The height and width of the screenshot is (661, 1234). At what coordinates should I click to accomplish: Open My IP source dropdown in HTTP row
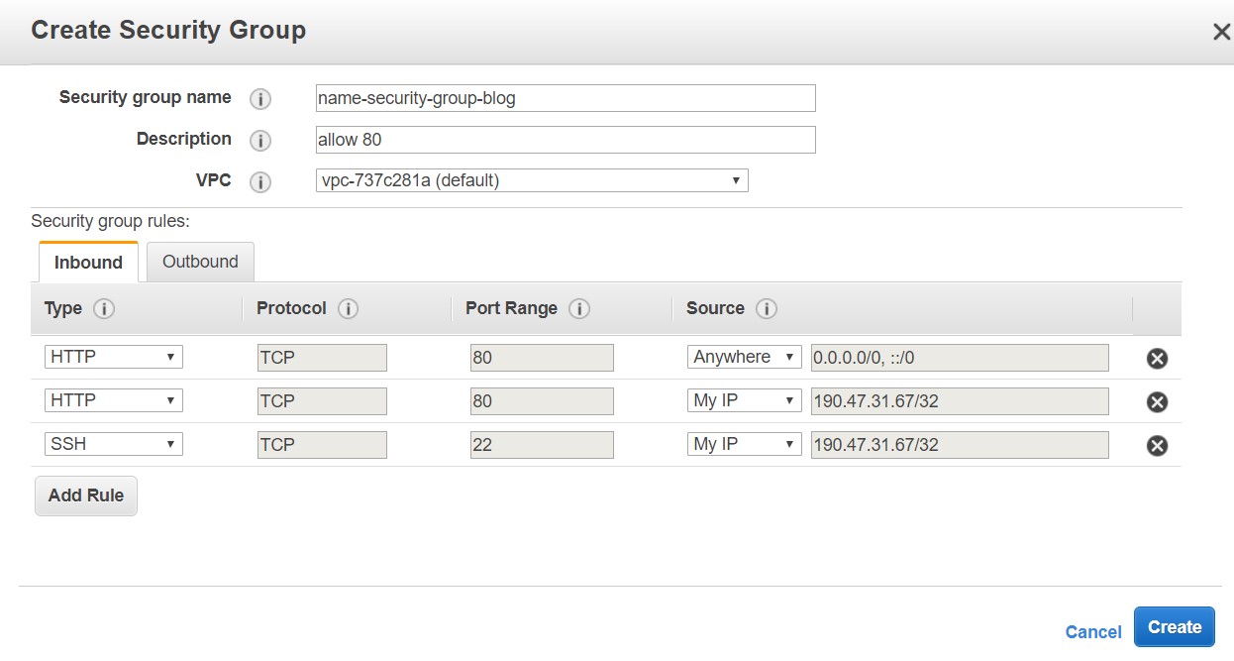point(745,400)
